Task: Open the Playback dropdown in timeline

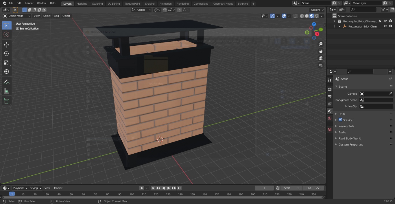Action: pos(20,188)
